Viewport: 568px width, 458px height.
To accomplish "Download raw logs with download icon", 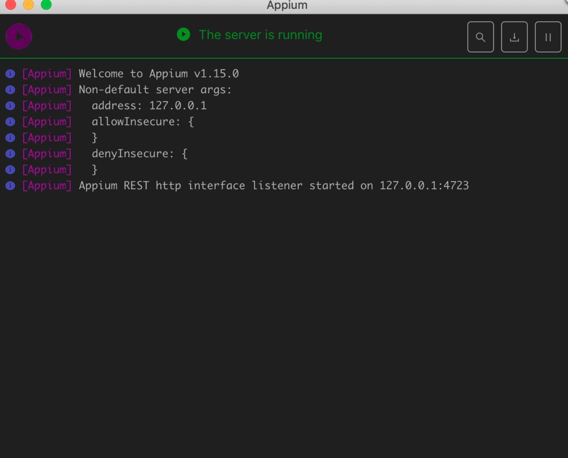I will point(514,37).
